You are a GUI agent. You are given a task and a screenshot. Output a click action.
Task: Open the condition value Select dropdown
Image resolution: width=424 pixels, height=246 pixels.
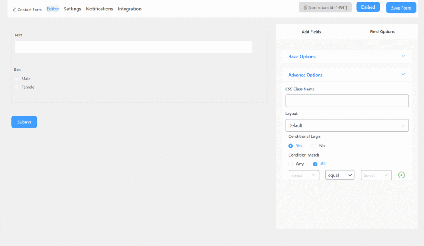coord(376,175)
